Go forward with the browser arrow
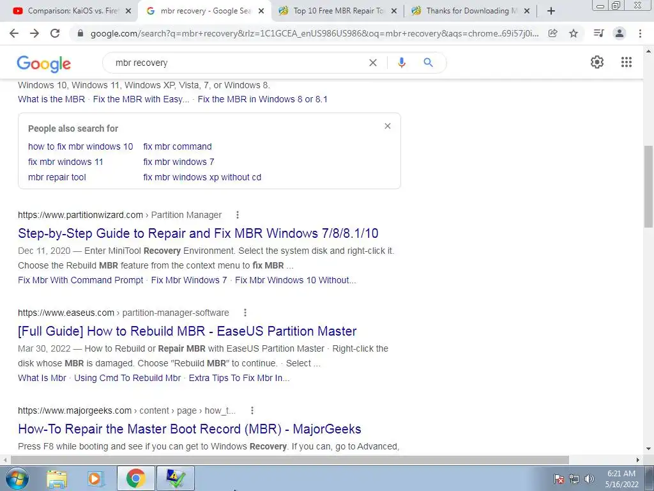 [34, 33]
